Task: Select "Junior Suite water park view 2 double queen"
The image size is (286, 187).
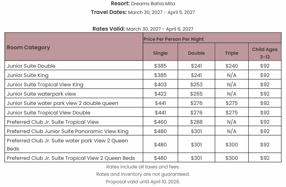Action: [x=63, y=103]
